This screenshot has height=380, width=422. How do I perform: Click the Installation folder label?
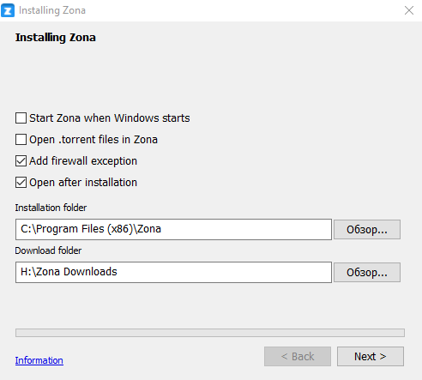[x=51, y=208]
